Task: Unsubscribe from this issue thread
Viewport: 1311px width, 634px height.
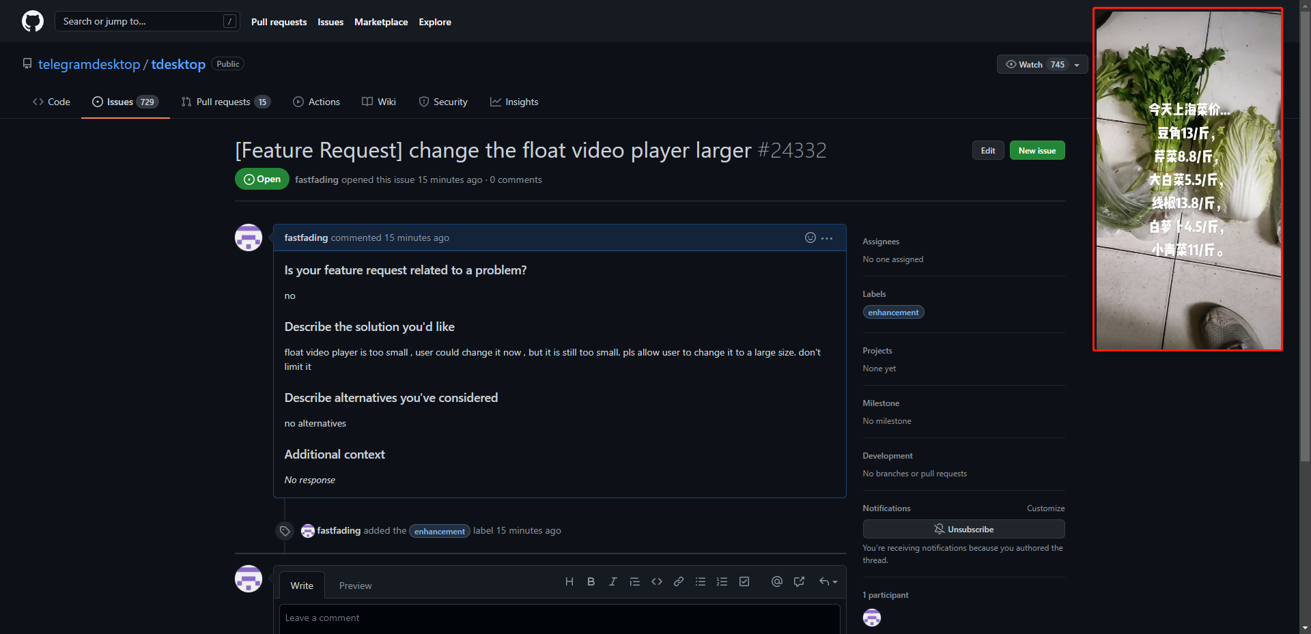Action: (963, 529)
